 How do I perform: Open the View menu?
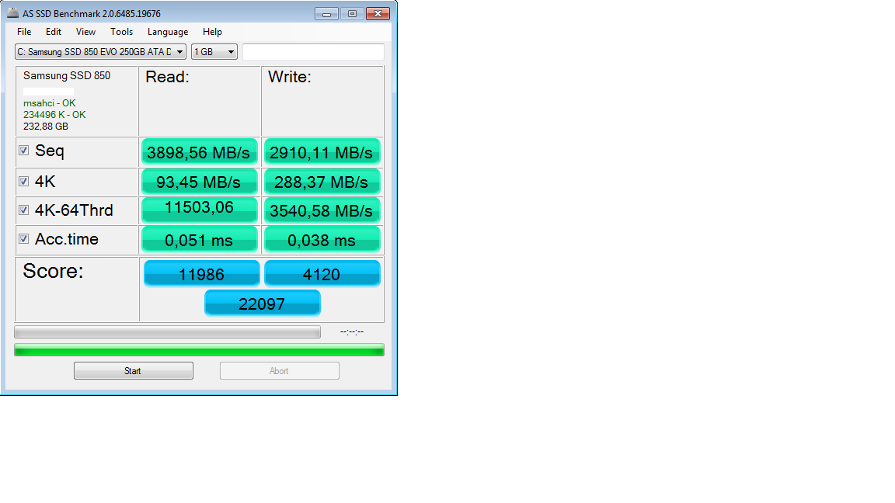point(85,32)
